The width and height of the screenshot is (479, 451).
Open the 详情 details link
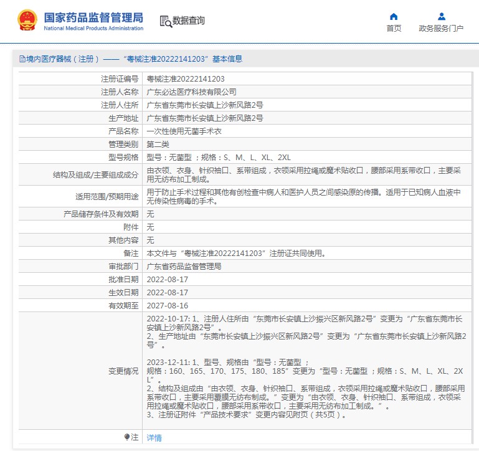click(x=154, y=437)
